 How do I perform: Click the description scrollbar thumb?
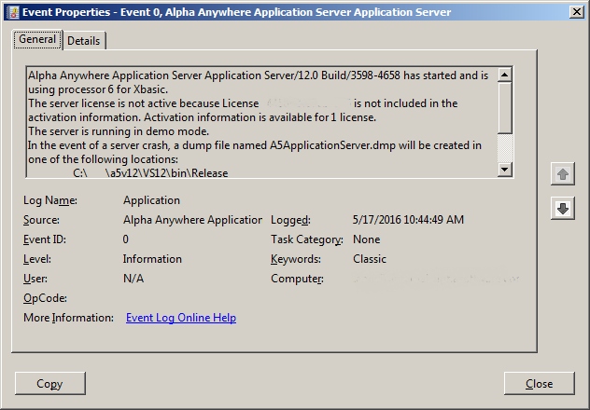[x=505, y=108]
